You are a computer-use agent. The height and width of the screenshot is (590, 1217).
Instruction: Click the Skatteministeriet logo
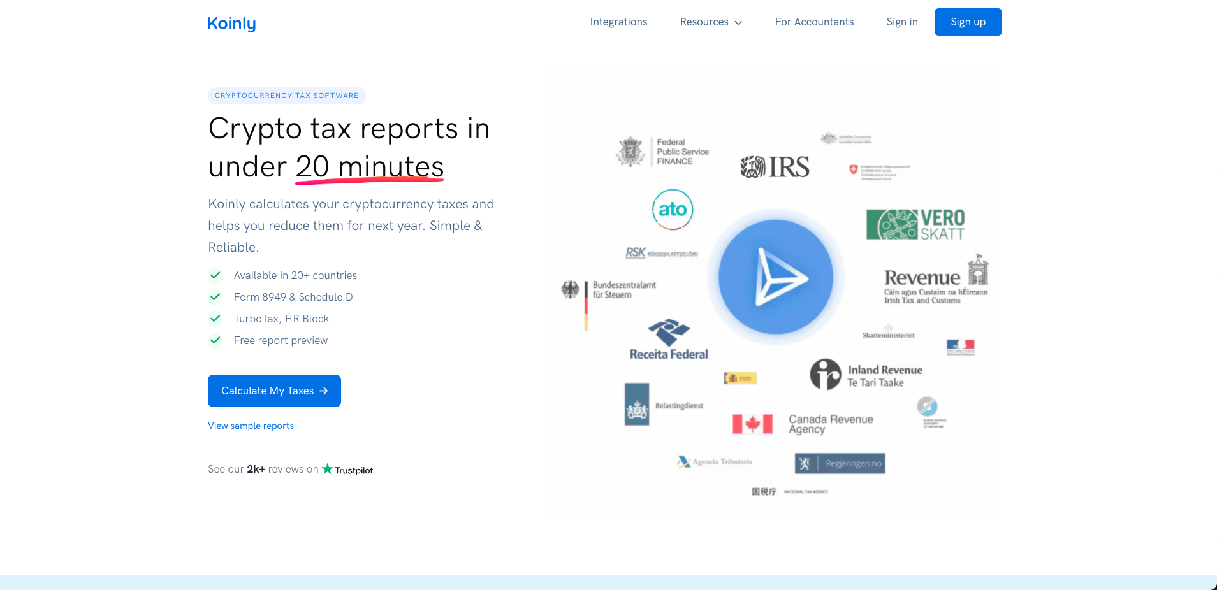(x=889, y=331)
